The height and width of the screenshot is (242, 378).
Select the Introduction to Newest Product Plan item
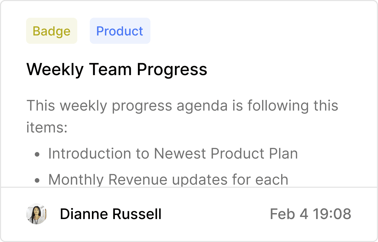click(173, 153)
